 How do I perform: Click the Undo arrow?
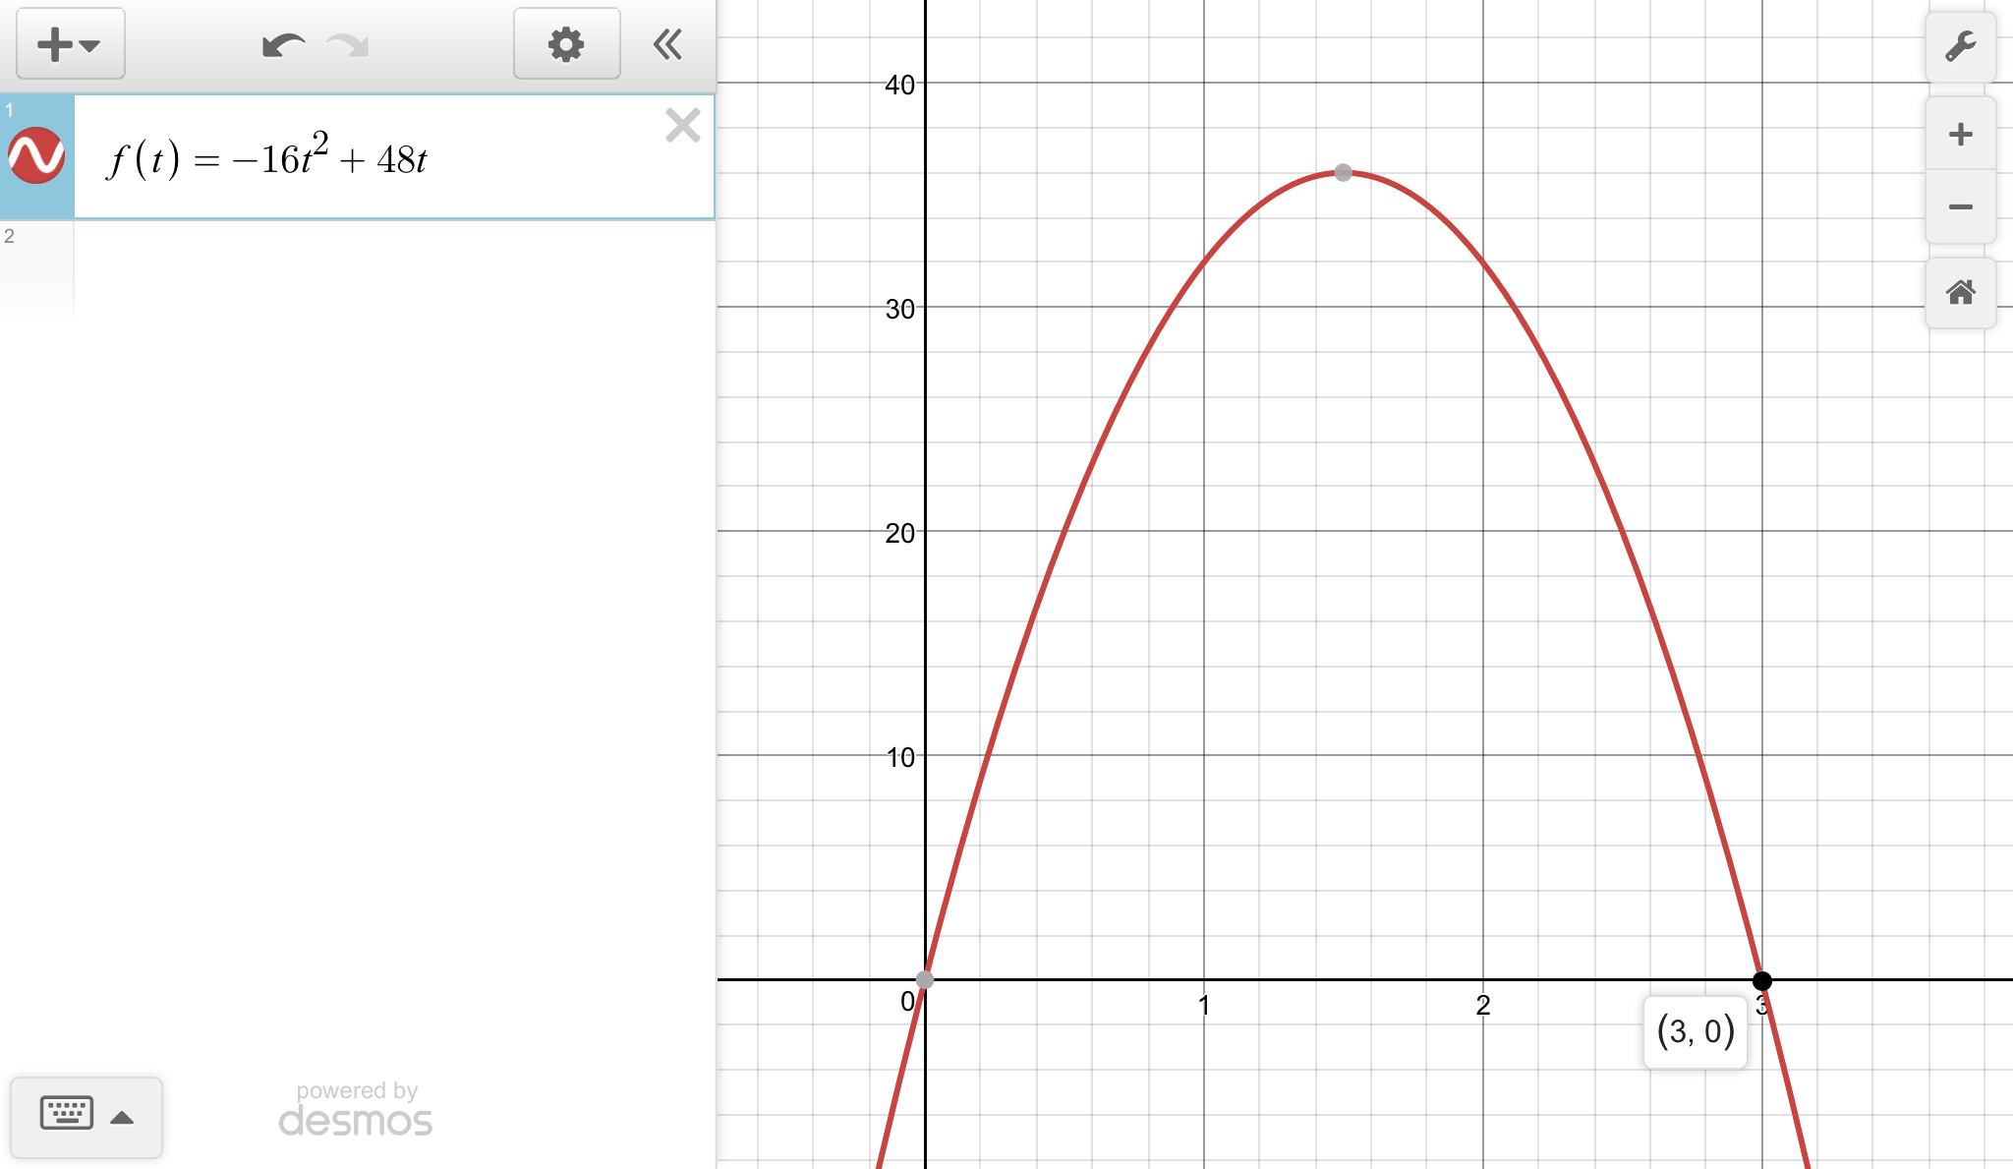(x=283, y=45)
